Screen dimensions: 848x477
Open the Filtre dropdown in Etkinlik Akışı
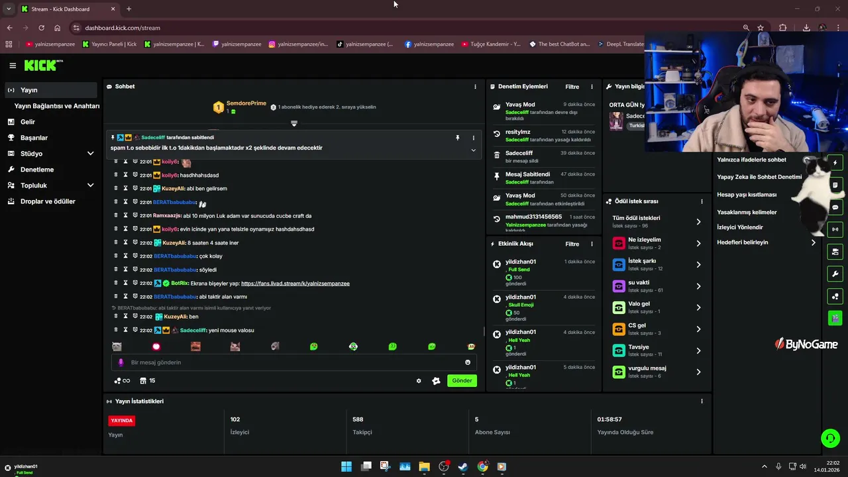coord(572,244)
